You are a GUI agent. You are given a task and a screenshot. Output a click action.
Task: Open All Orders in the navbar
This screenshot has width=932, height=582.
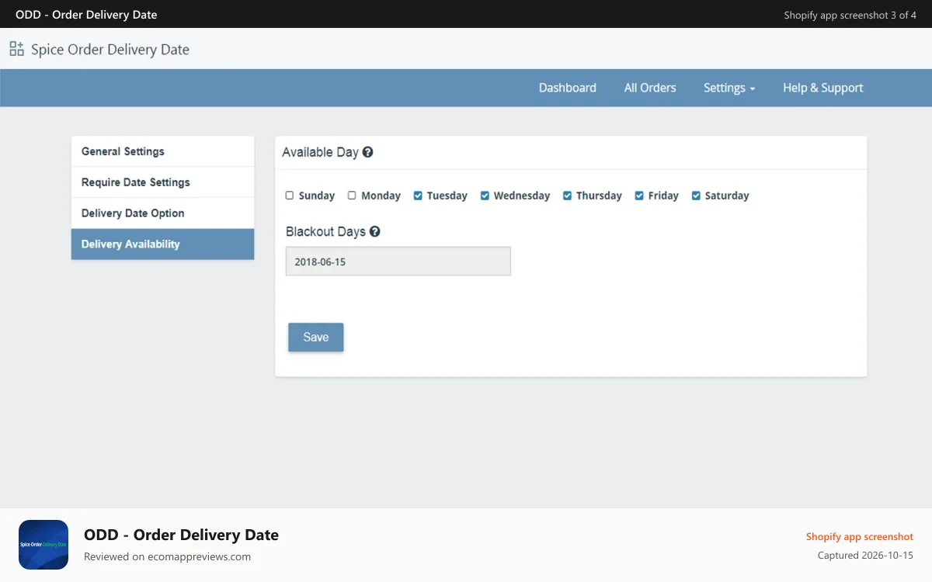[650, 88]
